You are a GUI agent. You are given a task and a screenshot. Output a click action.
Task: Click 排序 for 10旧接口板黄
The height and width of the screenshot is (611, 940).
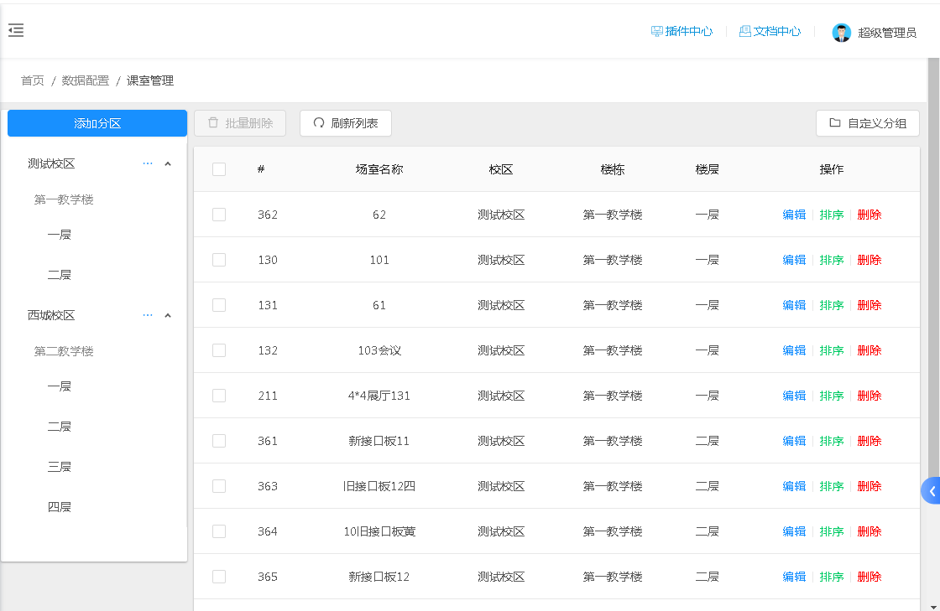(x=832, y=531)
